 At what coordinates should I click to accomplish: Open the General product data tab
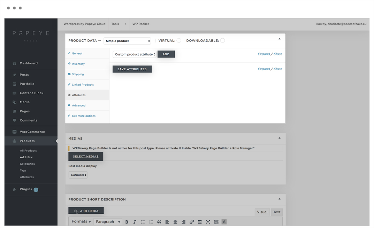87,53
